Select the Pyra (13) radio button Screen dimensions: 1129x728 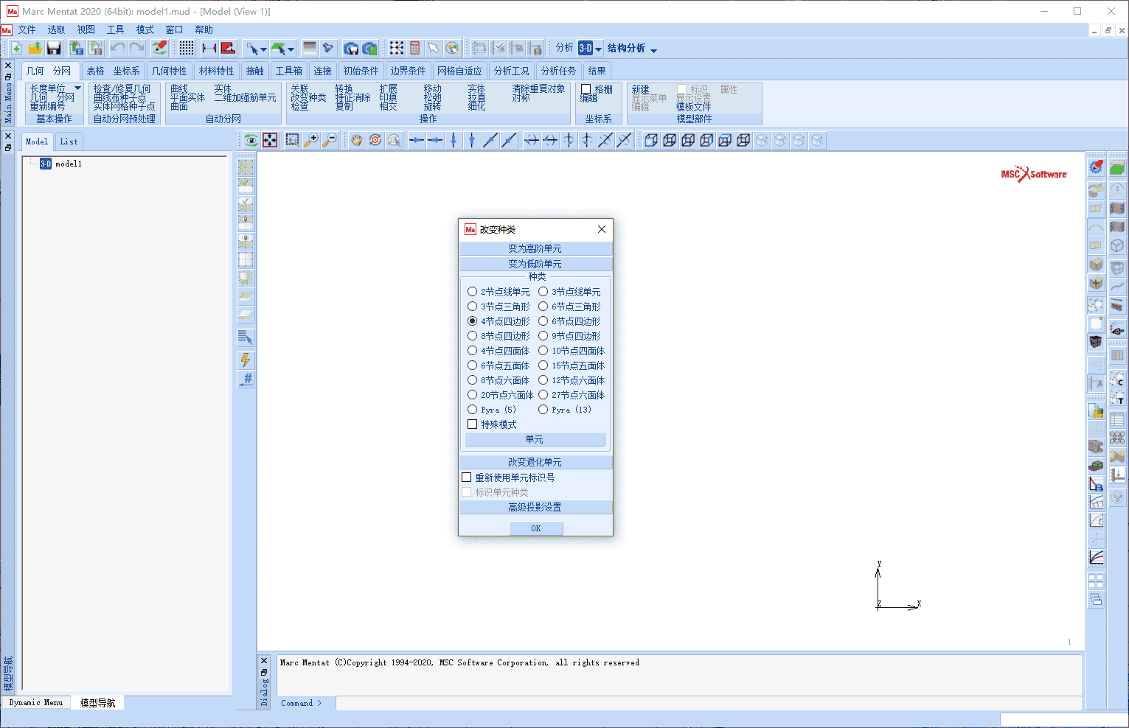click(543, 410)
